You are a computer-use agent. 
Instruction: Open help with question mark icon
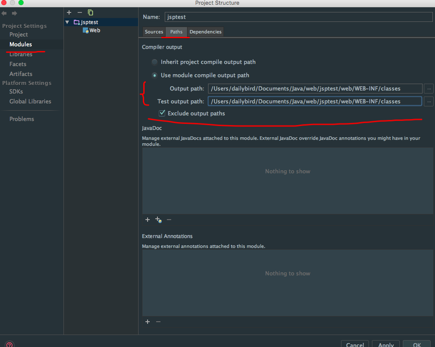9,344
